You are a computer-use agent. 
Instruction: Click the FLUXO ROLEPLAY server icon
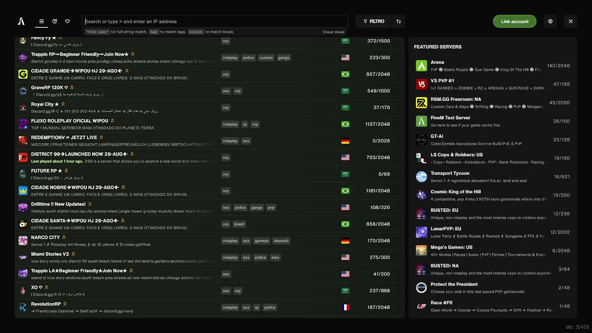[23, 124]
